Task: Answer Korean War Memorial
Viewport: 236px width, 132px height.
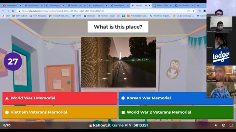Action: coord(176,98)
